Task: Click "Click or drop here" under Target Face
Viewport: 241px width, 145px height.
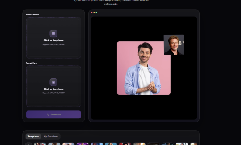Action: [x=53, y=89]
